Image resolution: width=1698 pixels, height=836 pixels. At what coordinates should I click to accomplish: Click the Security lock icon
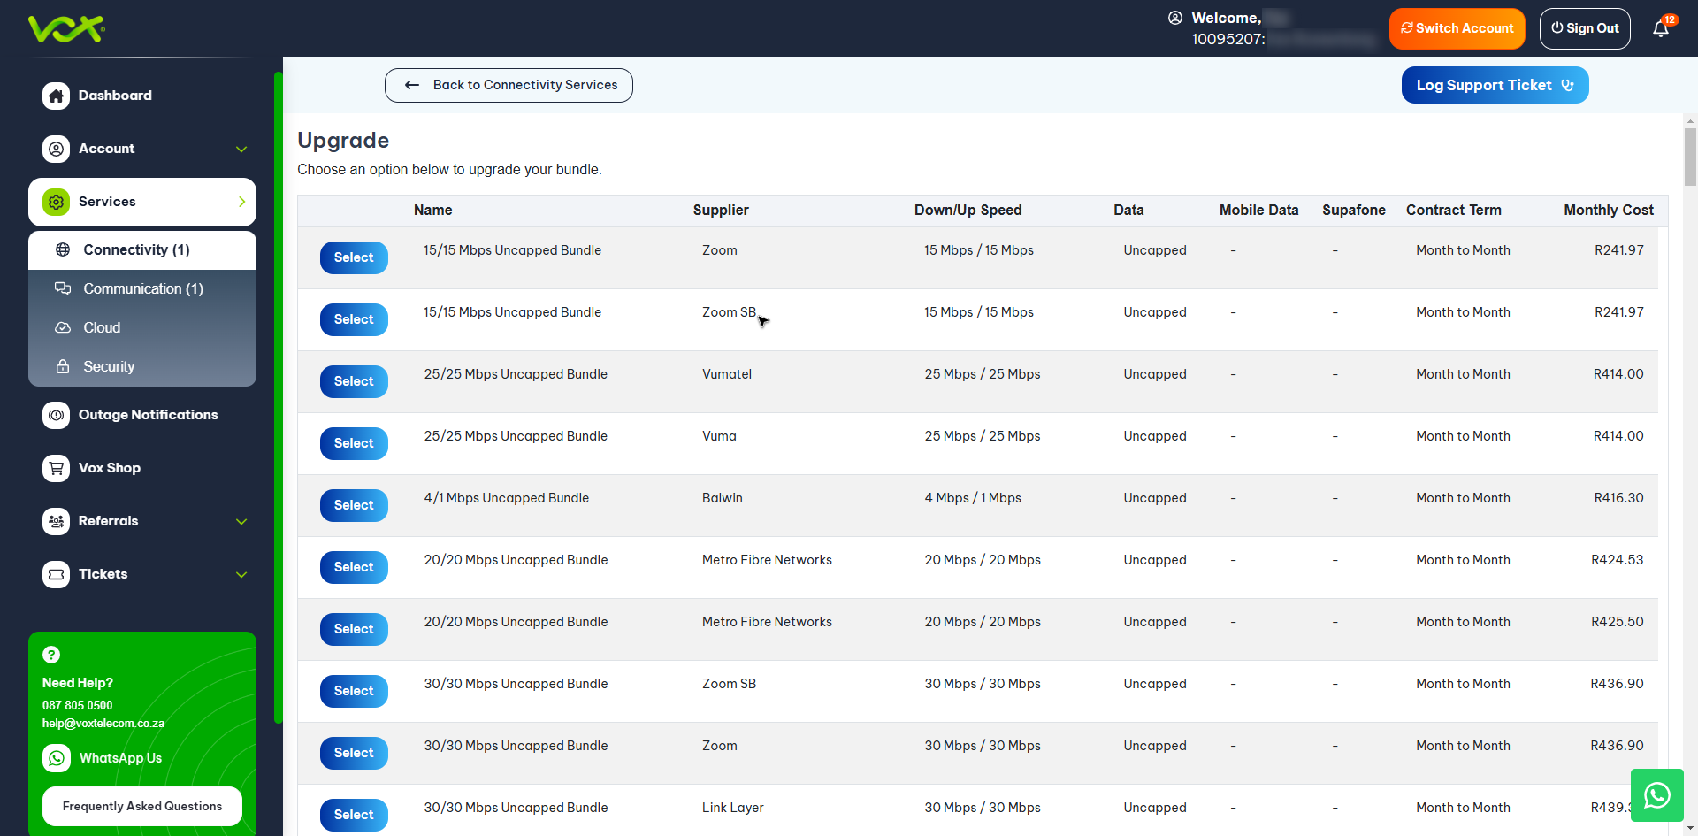coord(63,366)
